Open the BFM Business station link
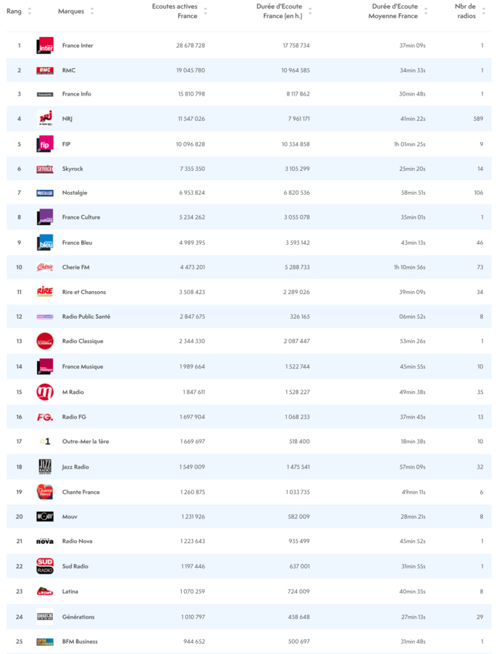Viewport: 499px width, 654px height. tap(82, 641)
